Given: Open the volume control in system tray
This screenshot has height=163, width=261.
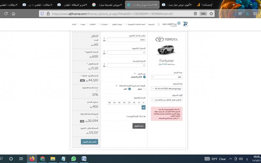Looking at the screenshot, I should coord(241,159).
